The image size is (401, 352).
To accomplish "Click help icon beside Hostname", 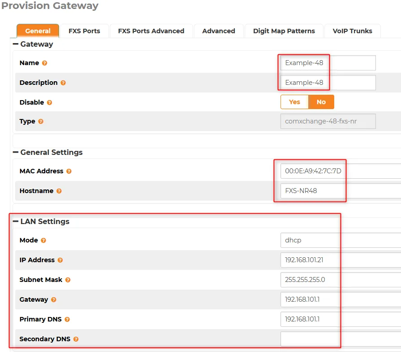I will click(59, 191).
